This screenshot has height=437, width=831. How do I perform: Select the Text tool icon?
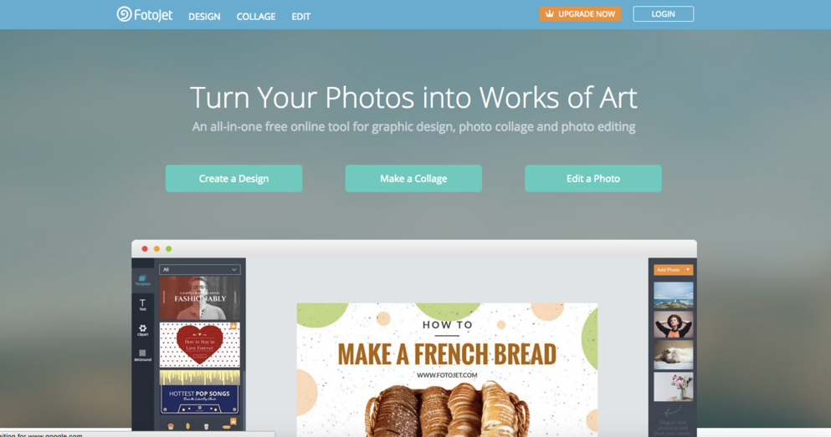142,305
